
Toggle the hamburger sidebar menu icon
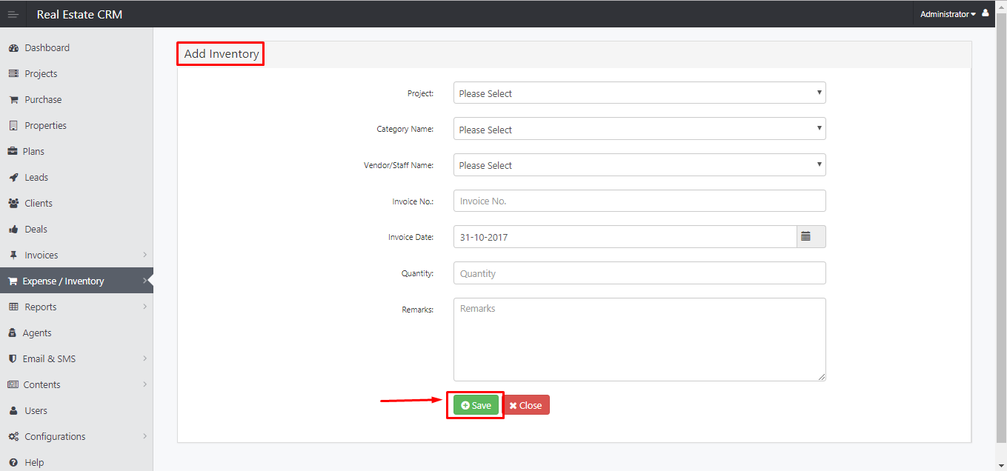point(13,14)
